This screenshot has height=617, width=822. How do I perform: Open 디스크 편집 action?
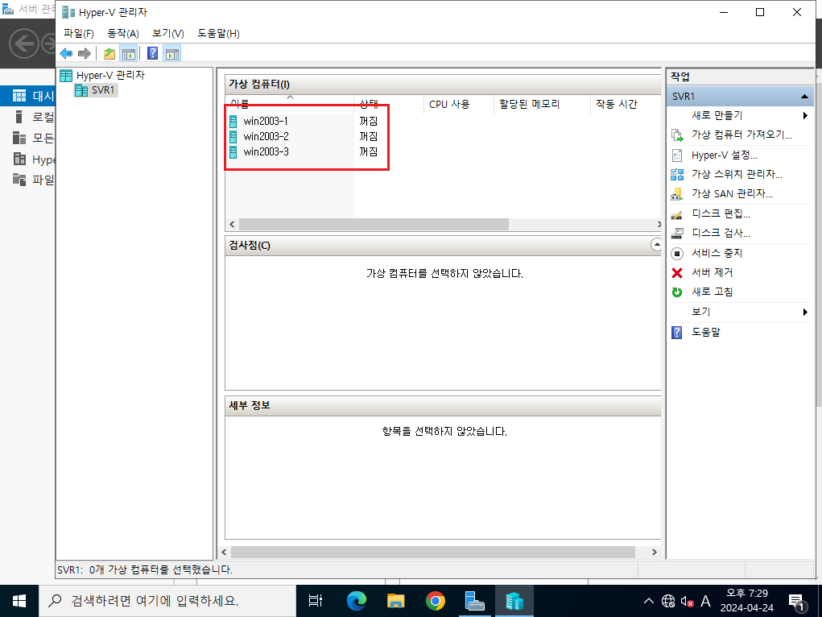[721, 213]
